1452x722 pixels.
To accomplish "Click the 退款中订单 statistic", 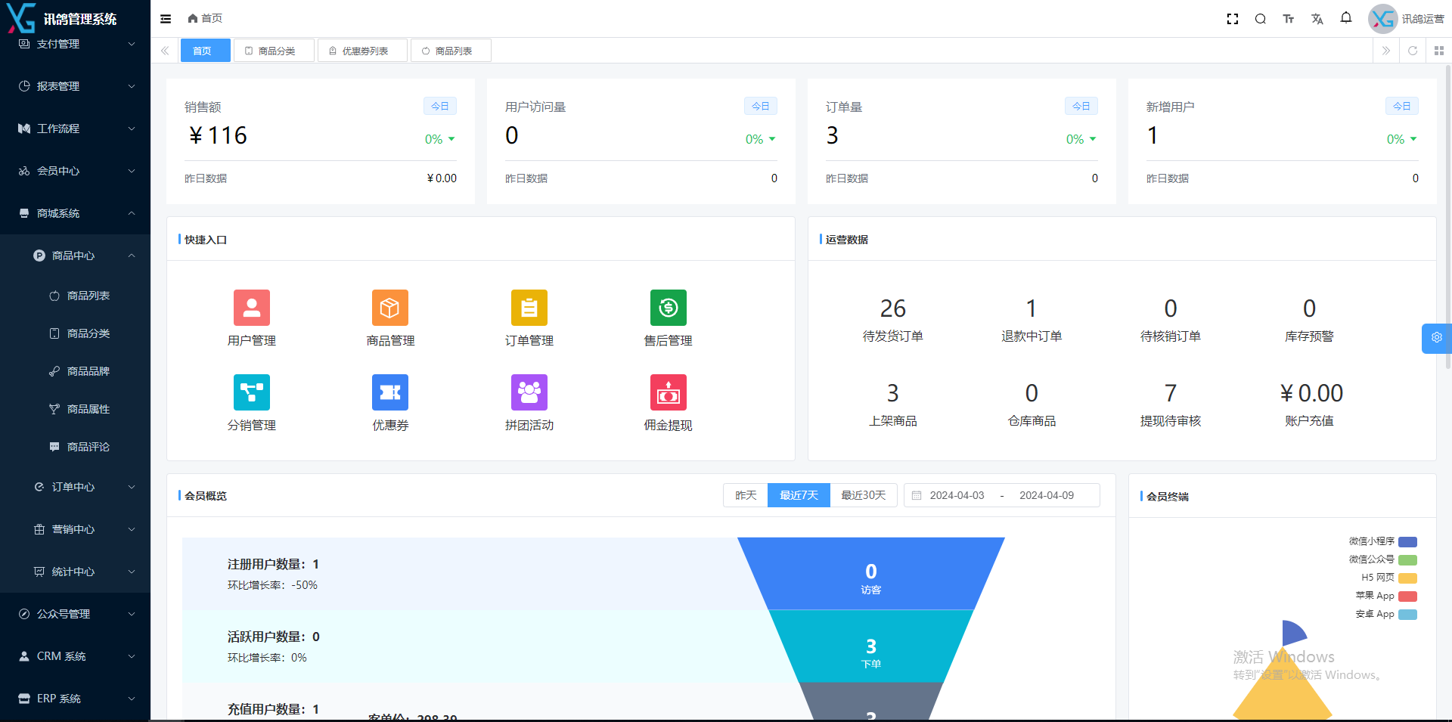I will pyautogui.click(x=1032, y=321).
